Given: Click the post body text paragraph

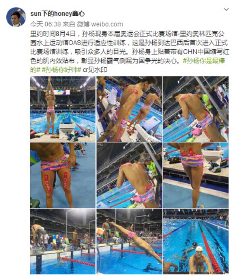Looking at the screenshot, I should [x=130, y=51].
